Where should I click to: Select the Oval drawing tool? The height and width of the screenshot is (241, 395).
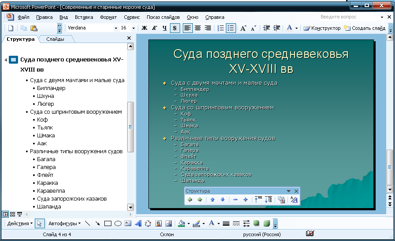pyautogui.click(x=118, y=223)
